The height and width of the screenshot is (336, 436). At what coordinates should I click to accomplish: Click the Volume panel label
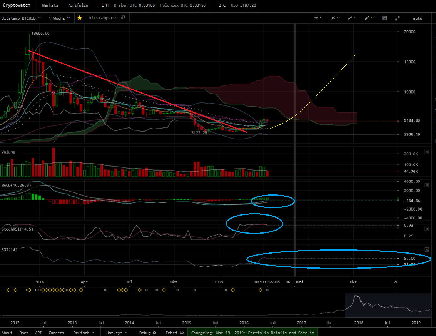point(8,152)
